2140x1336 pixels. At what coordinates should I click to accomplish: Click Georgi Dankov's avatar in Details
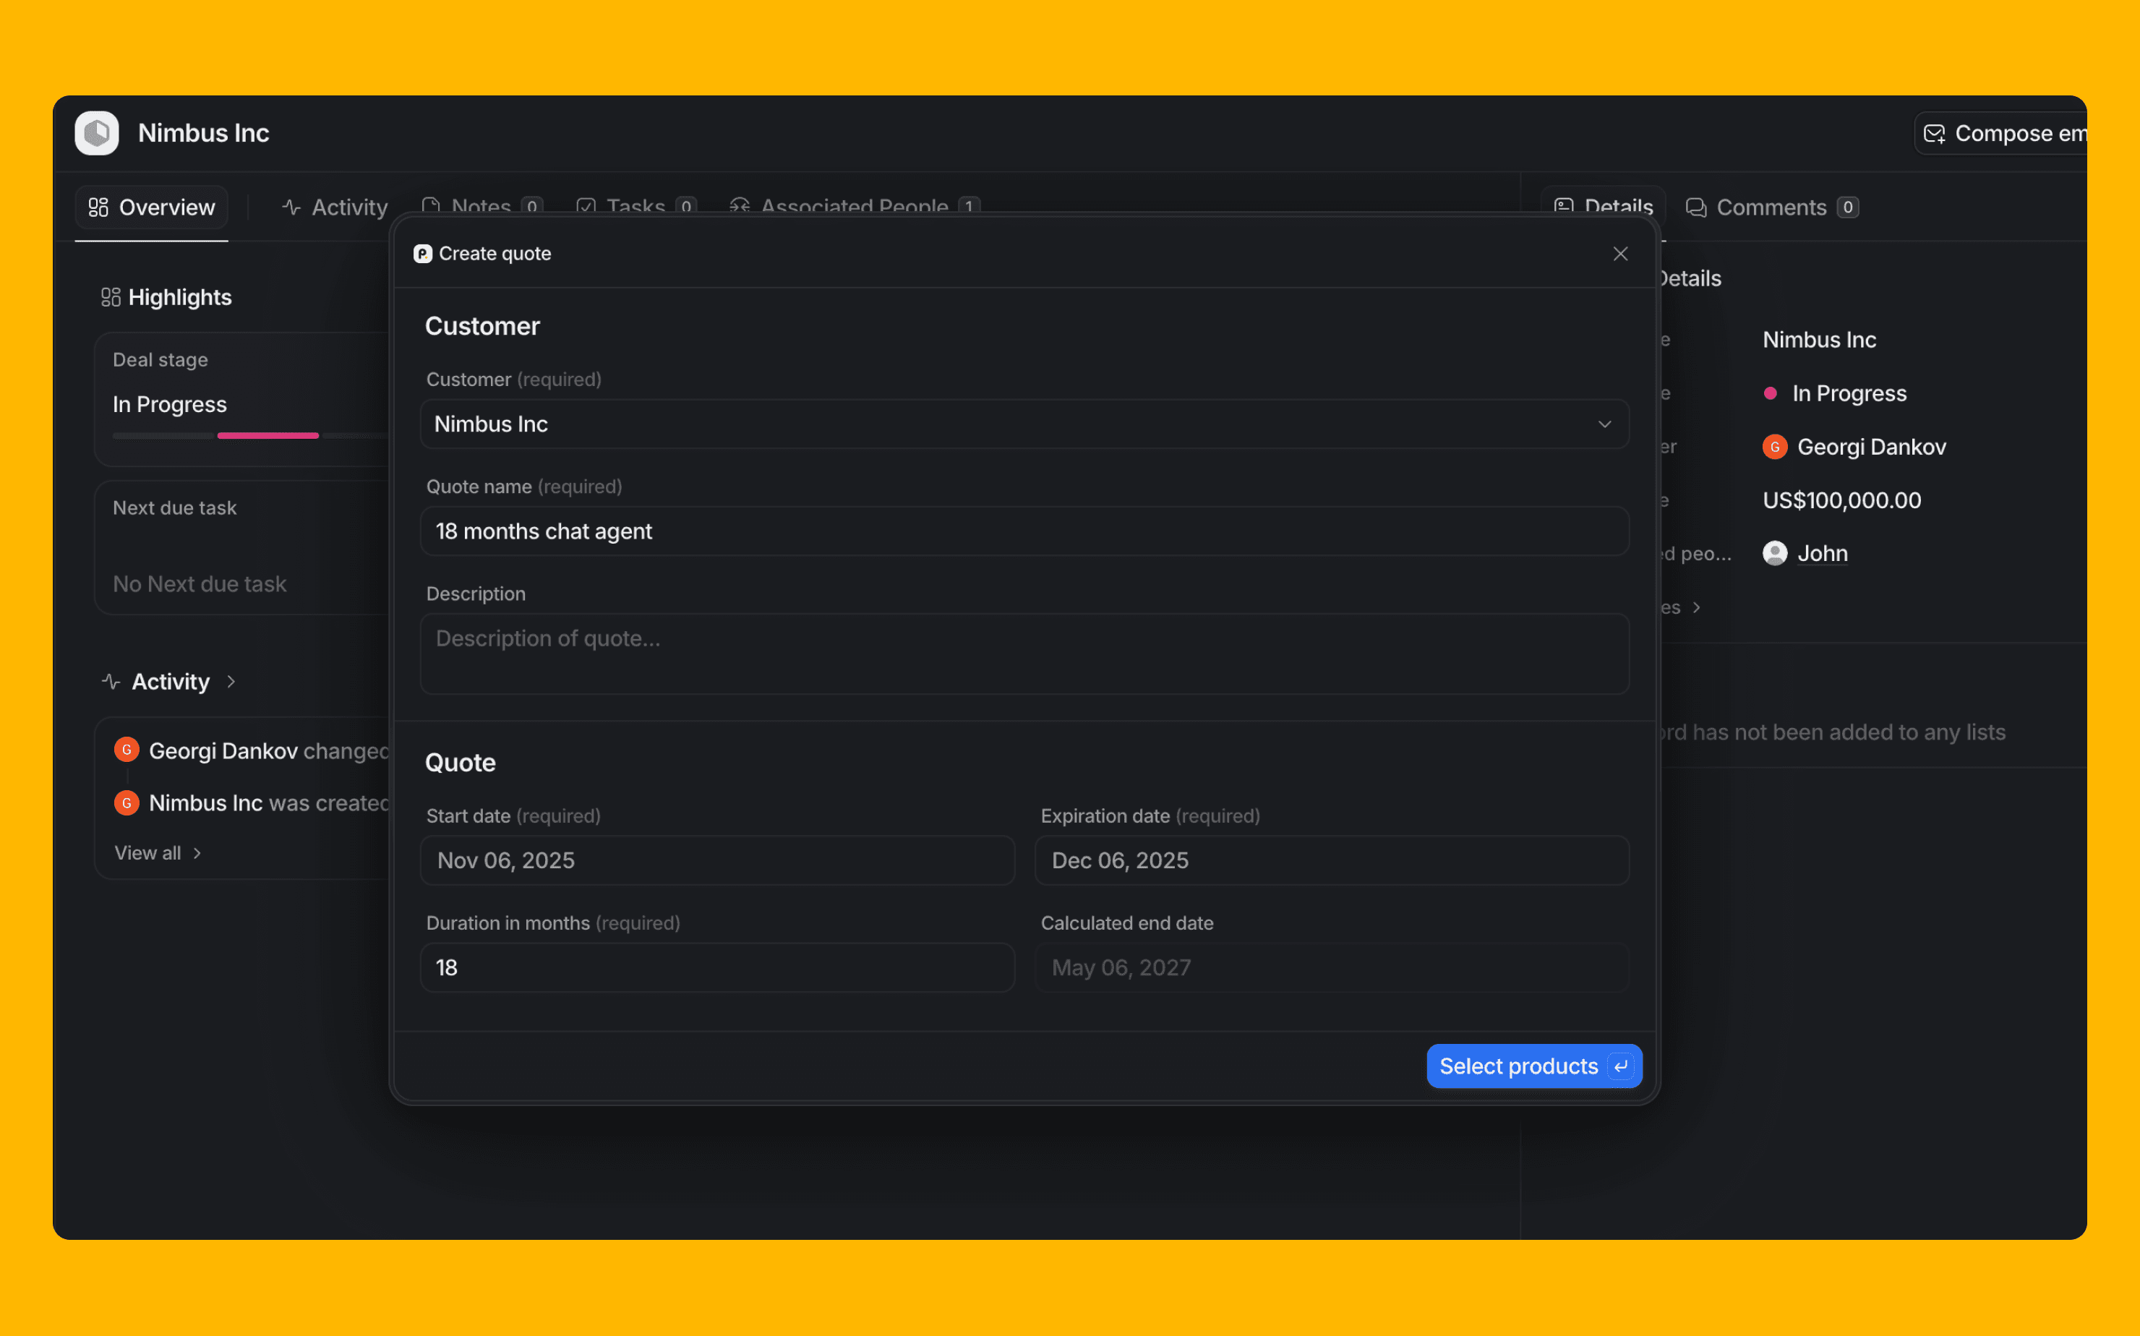(x=1774, y=447)
